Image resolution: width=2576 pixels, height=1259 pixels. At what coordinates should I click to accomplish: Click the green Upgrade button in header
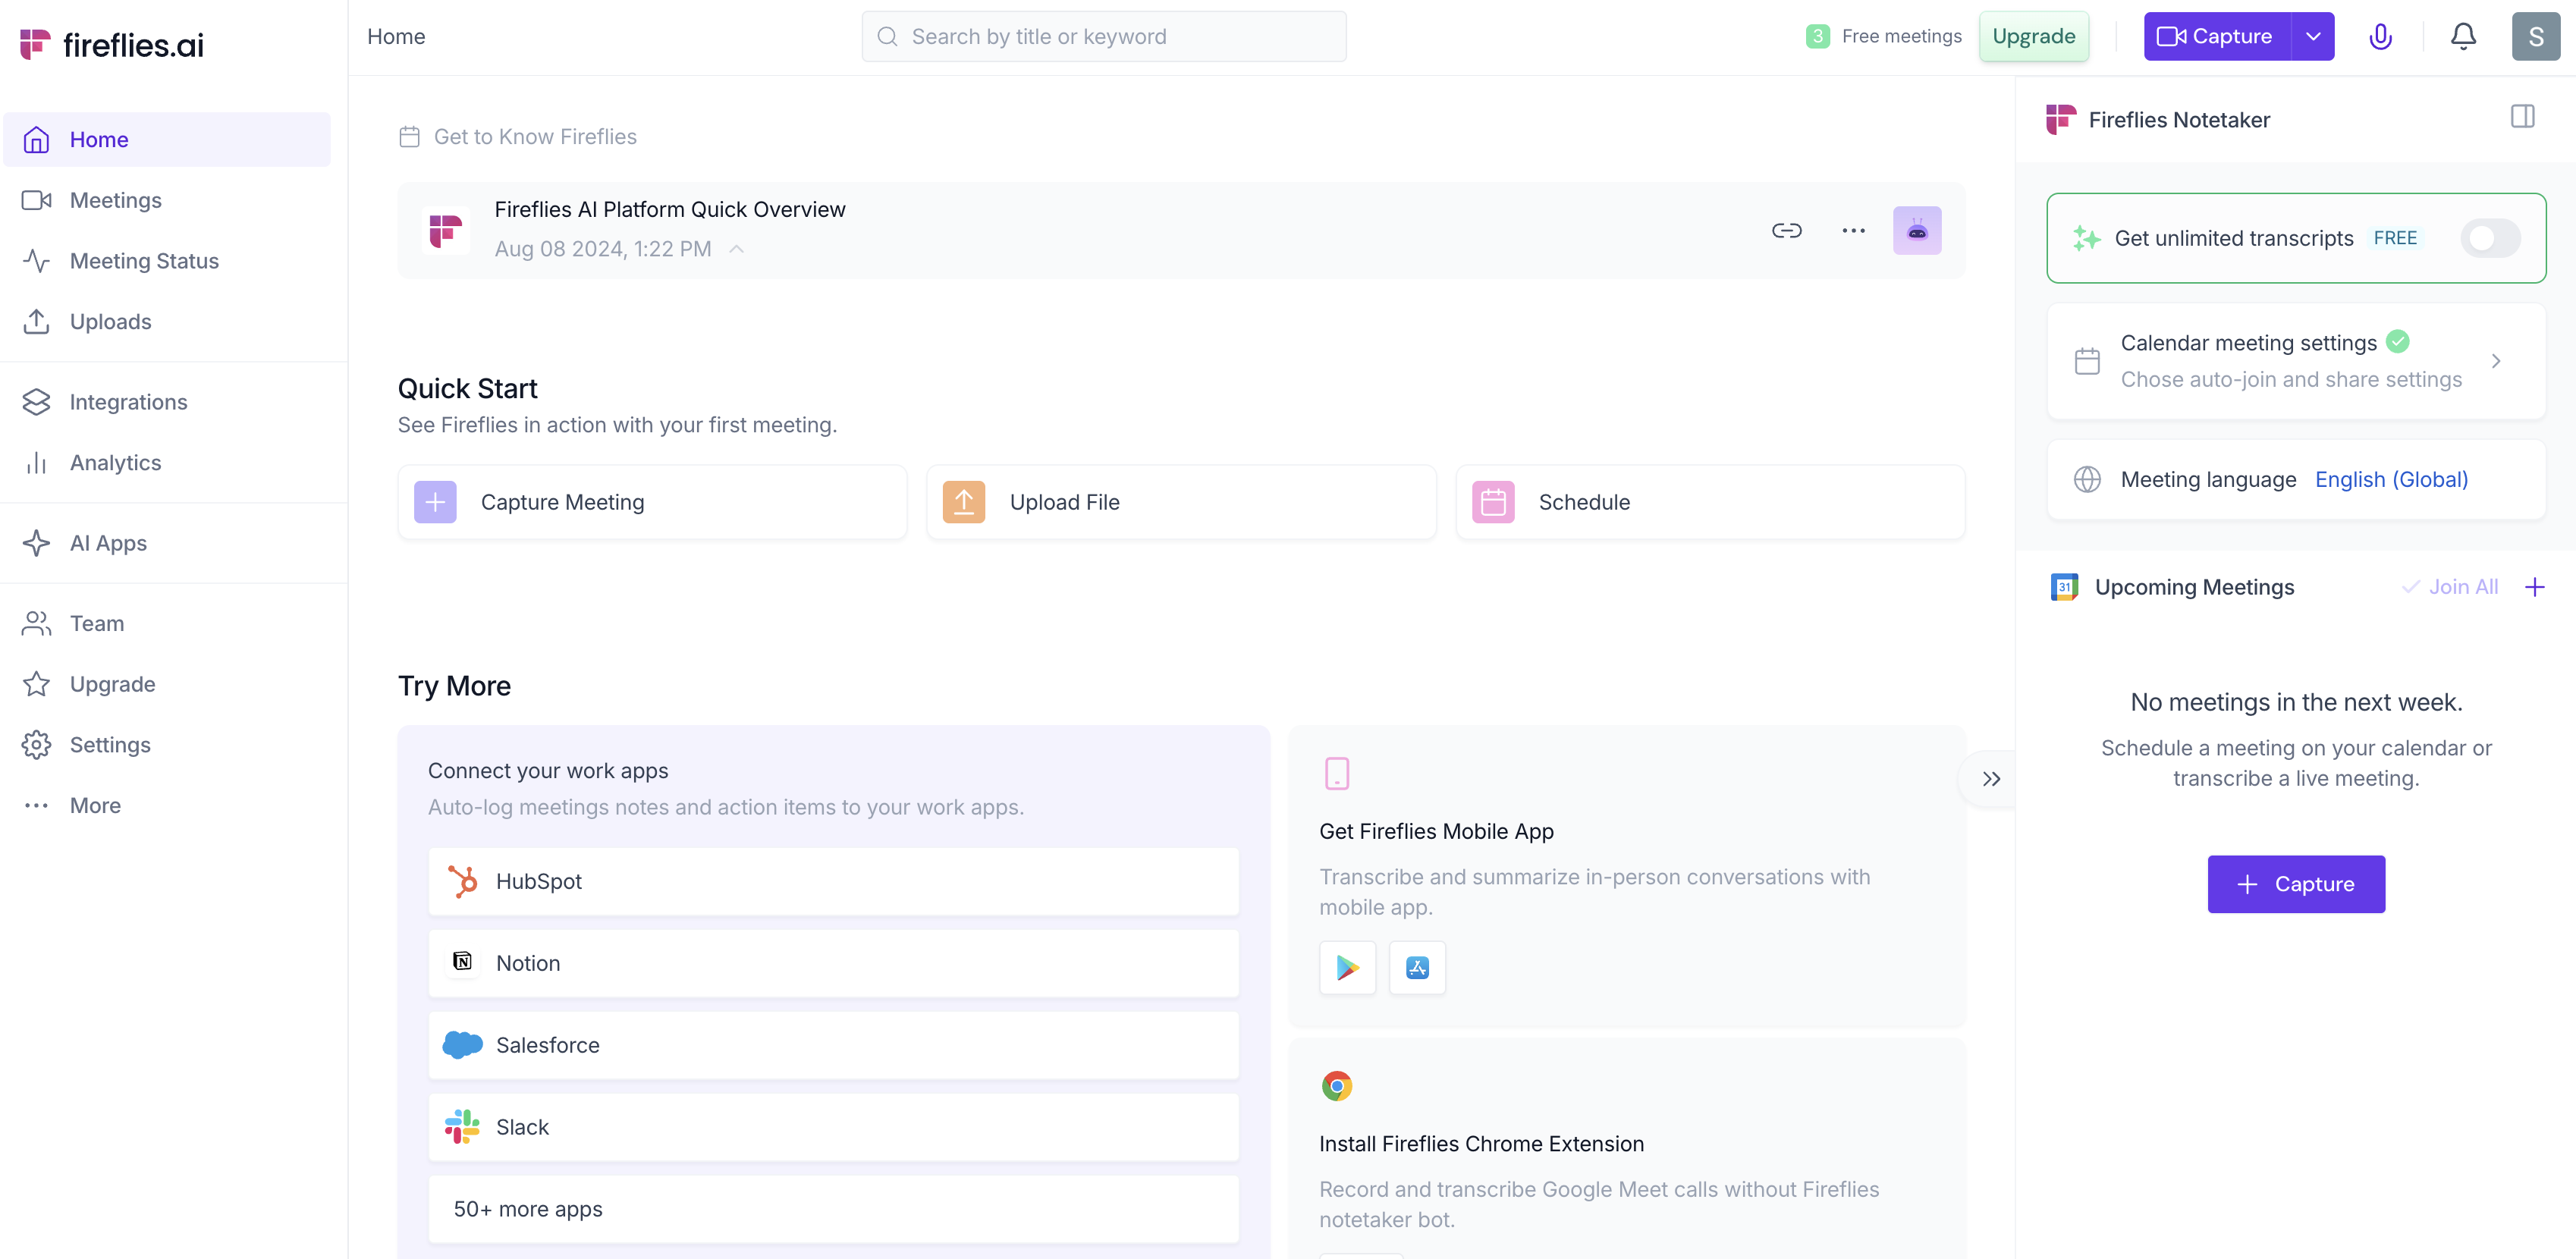(2034, 37)
